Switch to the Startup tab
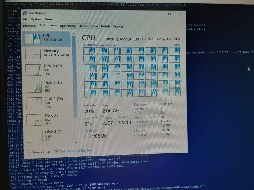The height and width of the screenshot is (190, 254). (x=83, y=26)
